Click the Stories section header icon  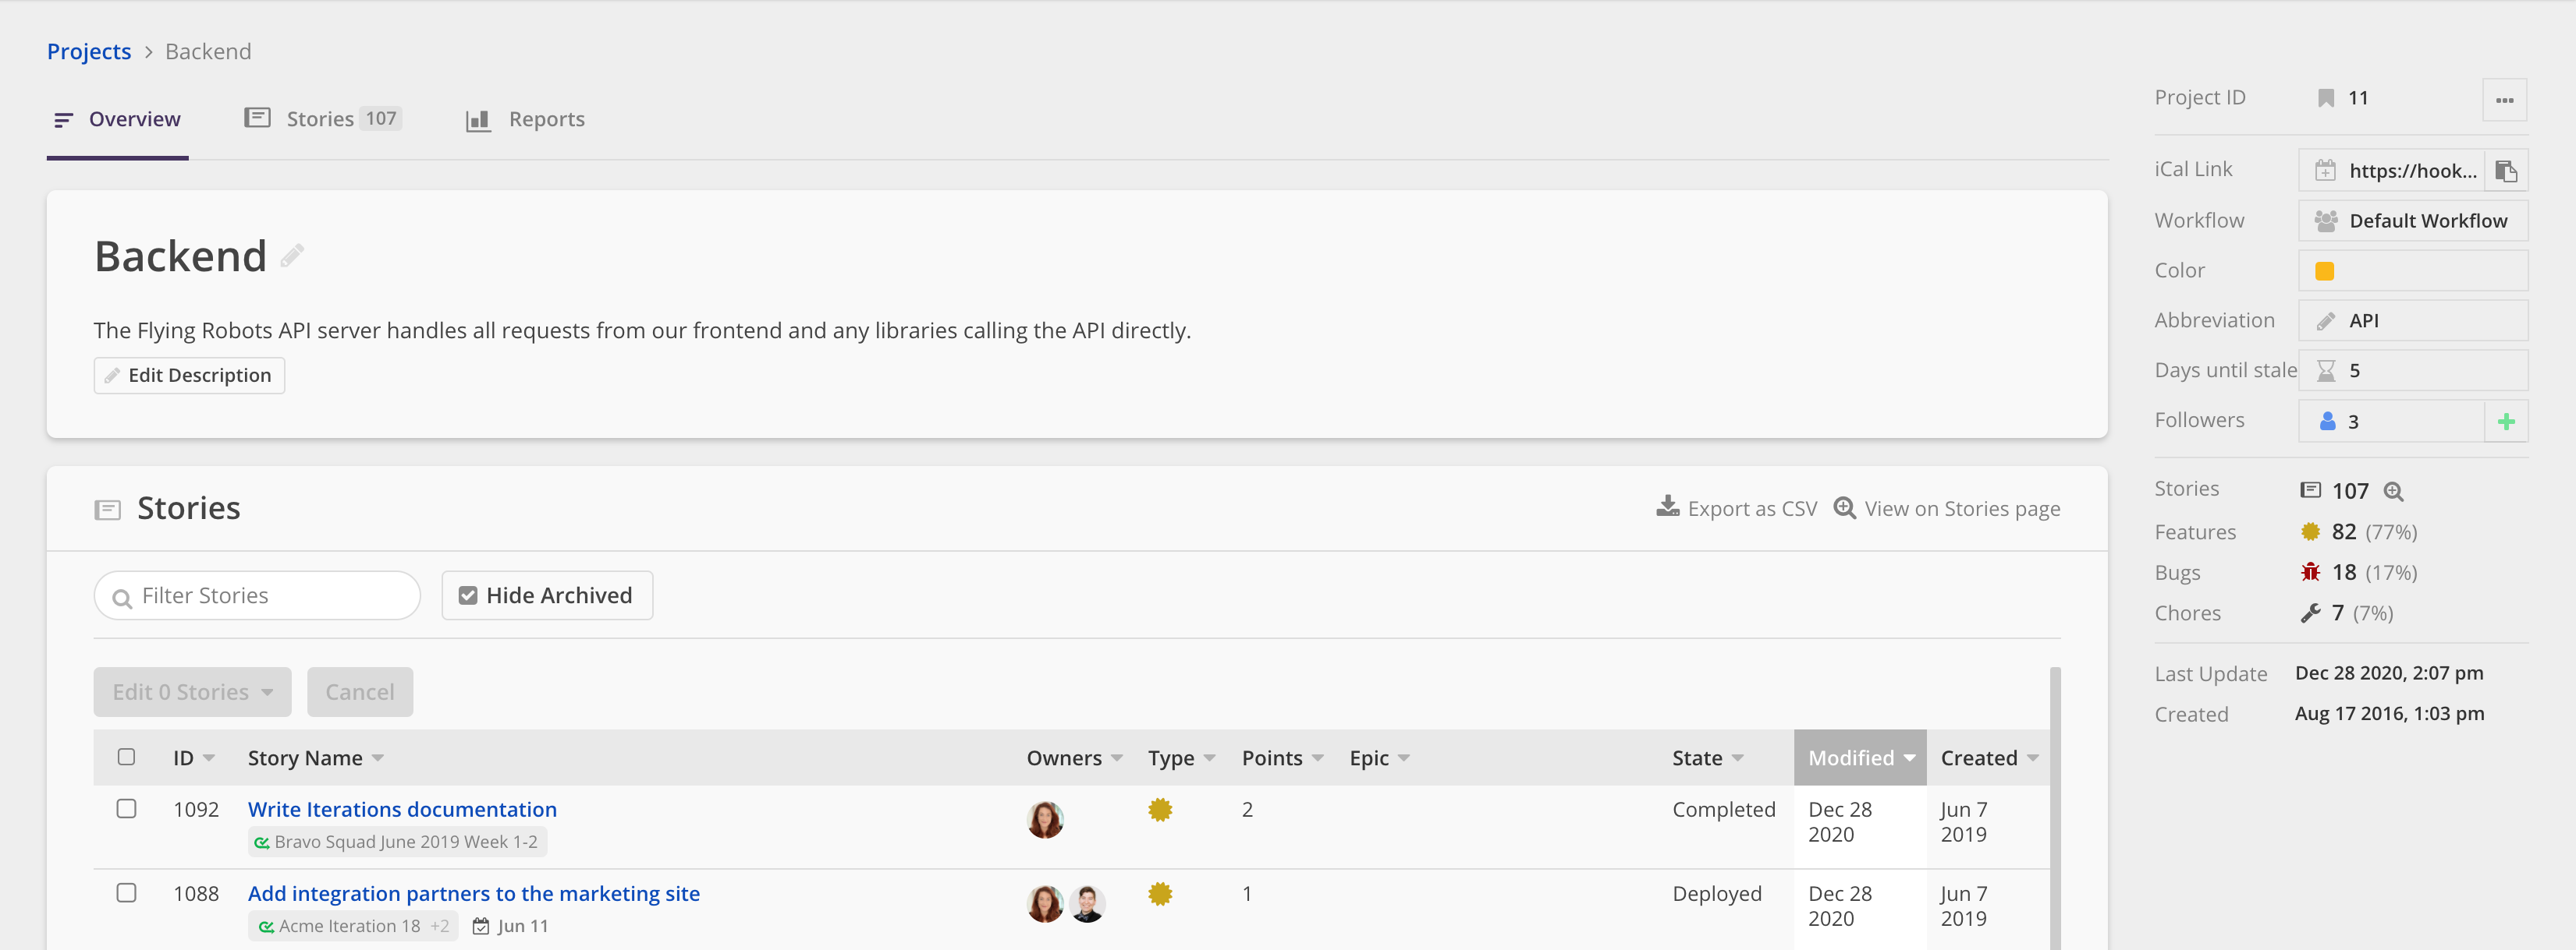(x=107, y=510)
